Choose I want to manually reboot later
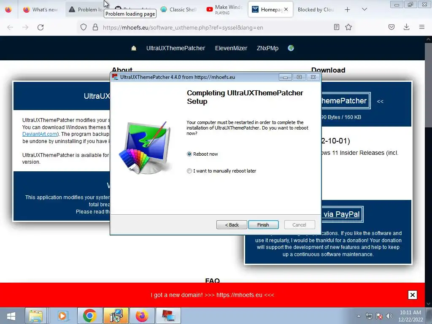 [x=189, y=171]
